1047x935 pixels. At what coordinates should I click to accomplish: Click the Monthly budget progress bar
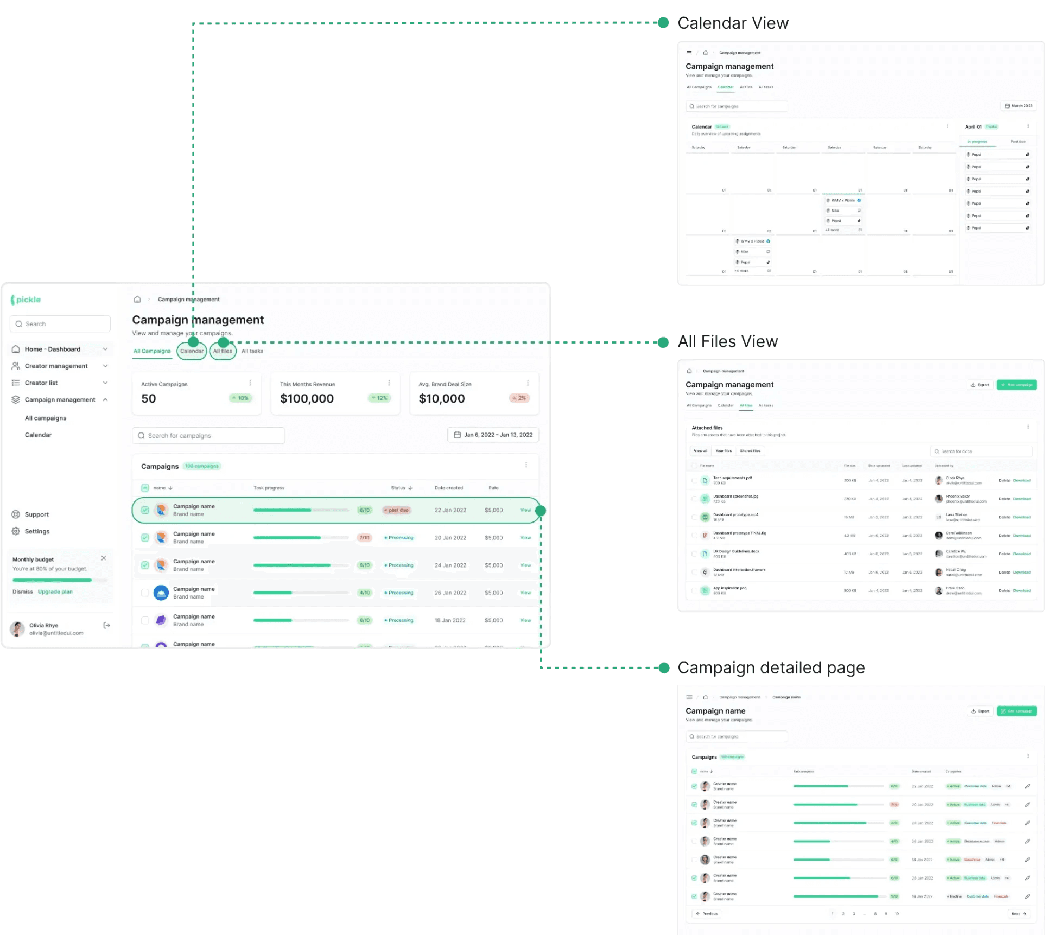point(60,580)
